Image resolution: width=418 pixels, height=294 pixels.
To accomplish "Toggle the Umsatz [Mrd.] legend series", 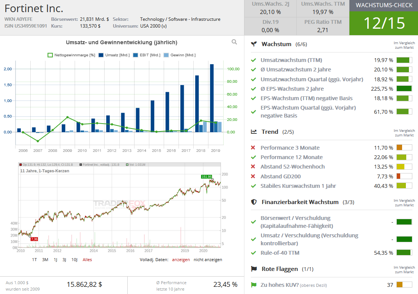I will tap(114, 55).
